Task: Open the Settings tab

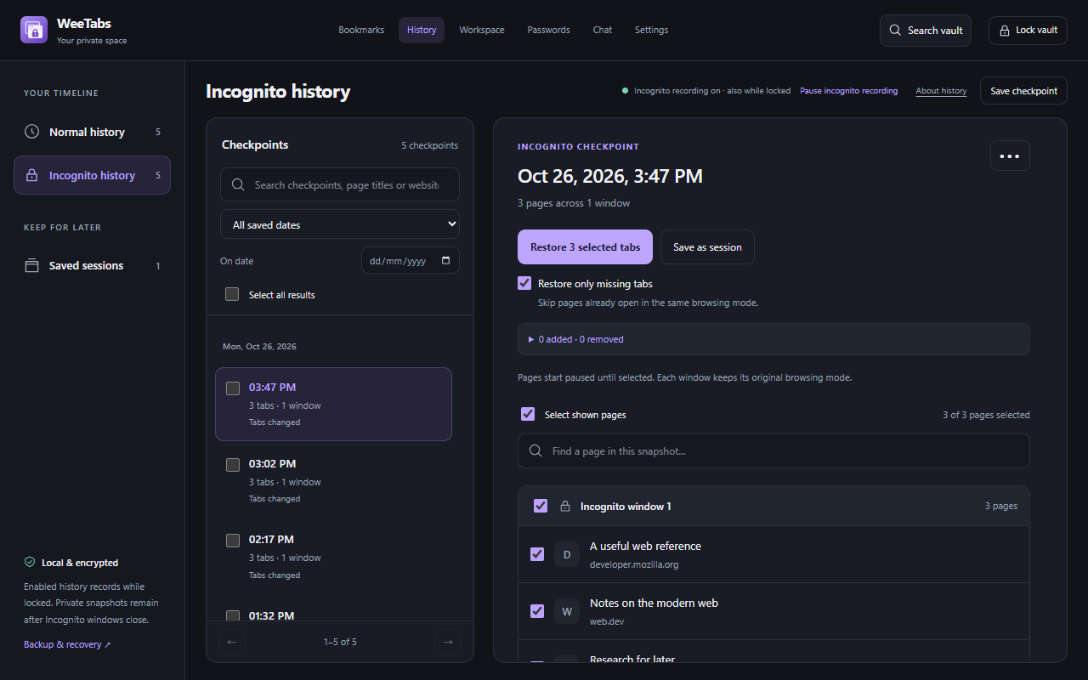Action: tap(651, 30)
